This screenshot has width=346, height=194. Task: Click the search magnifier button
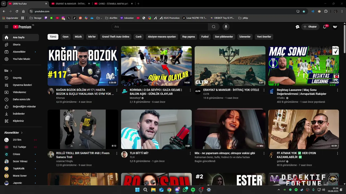click(214, 27)
